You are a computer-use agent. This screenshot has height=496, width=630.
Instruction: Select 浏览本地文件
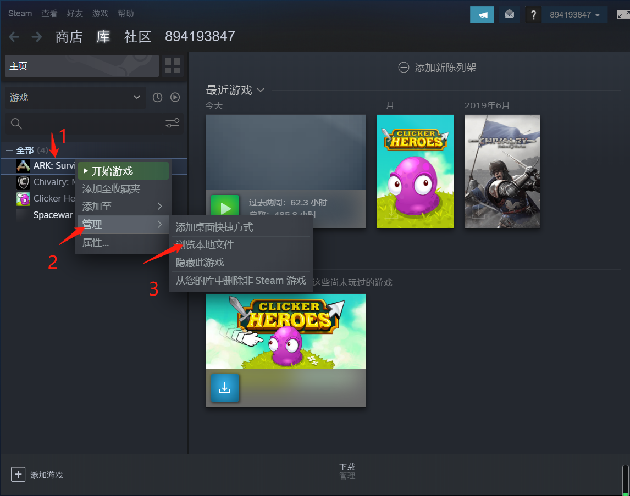click(241, 245)
